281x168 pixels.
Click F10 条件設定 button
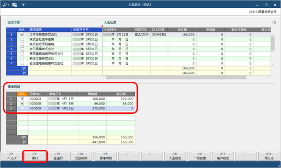pyautogui.click(x=223, y=156)
